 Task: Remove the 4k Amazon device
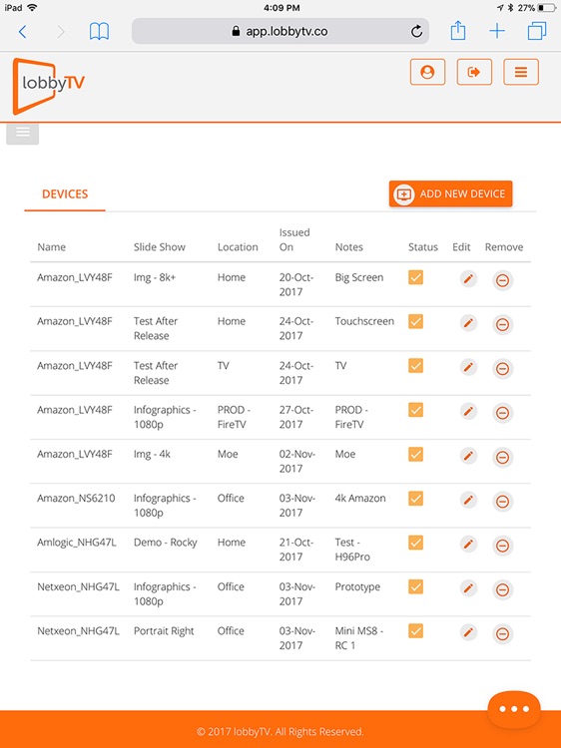(x=502, y=502)
